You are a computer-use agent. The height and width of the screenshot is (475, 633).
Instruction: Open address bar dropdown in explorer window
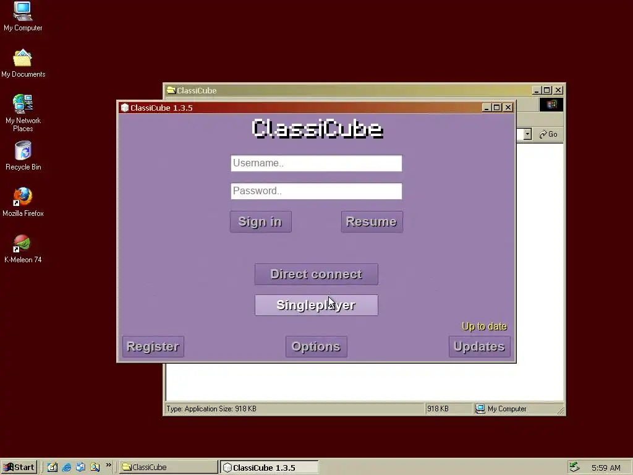click(527, 134)
